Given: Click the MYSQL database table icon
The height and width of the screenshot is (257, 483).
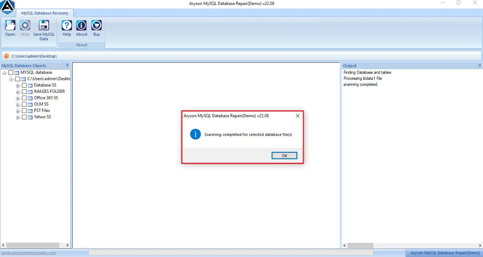Looking at the screenshot, I should [17, 72].
